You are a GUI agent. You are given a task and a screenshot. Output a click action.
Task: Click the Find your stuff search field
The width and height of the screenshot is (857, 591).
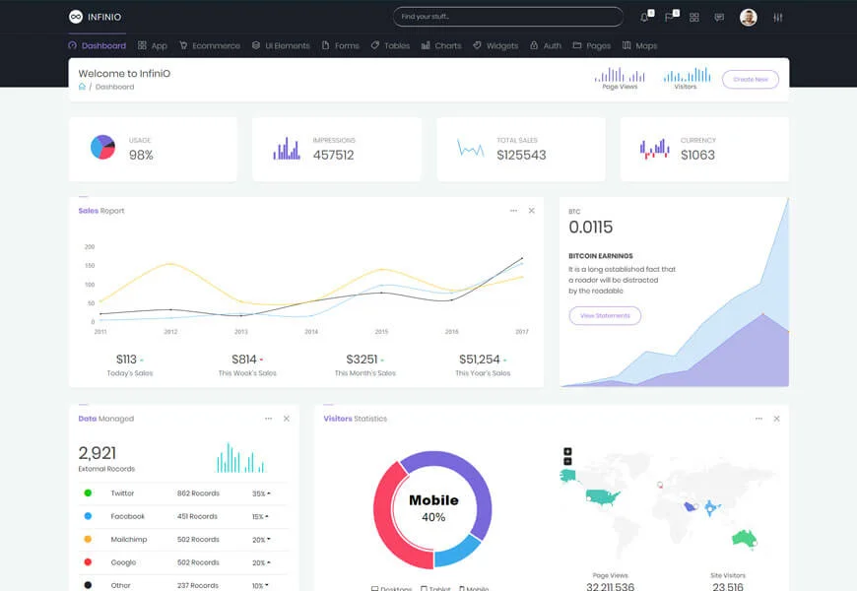(x=508, y=17)
